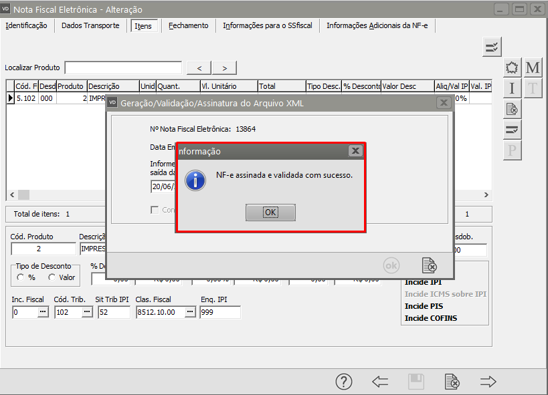
Task: Open the Fechamento tab
Action: [189, 25]
